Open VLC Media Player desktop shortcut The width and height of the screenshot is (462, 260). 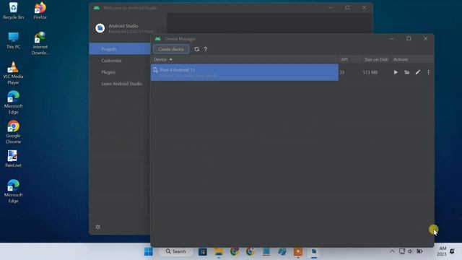13,73
